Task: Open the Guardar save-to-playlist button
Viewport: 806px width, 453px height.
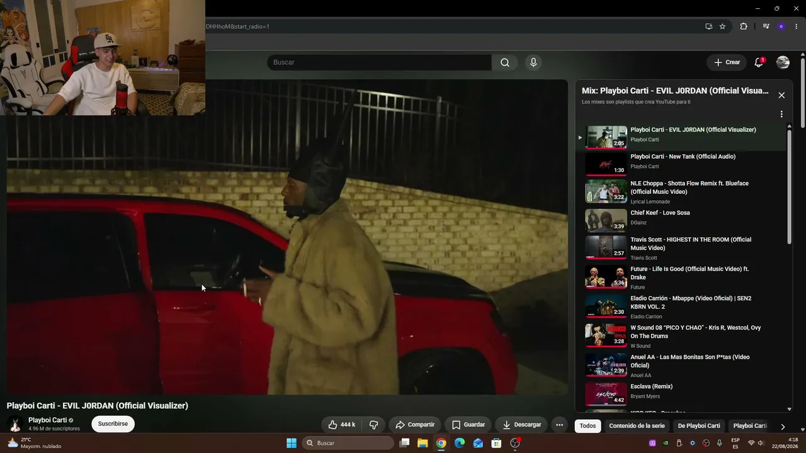Action: point(468,425)
